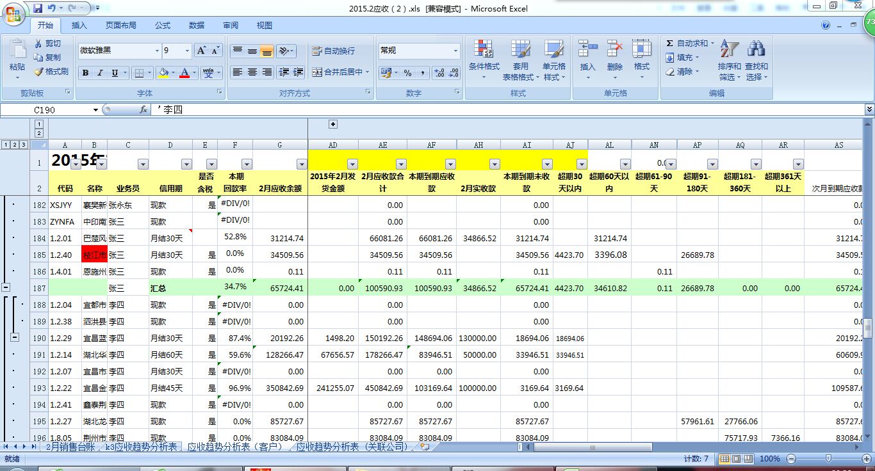Click the cell borders icon

point(139,73)
